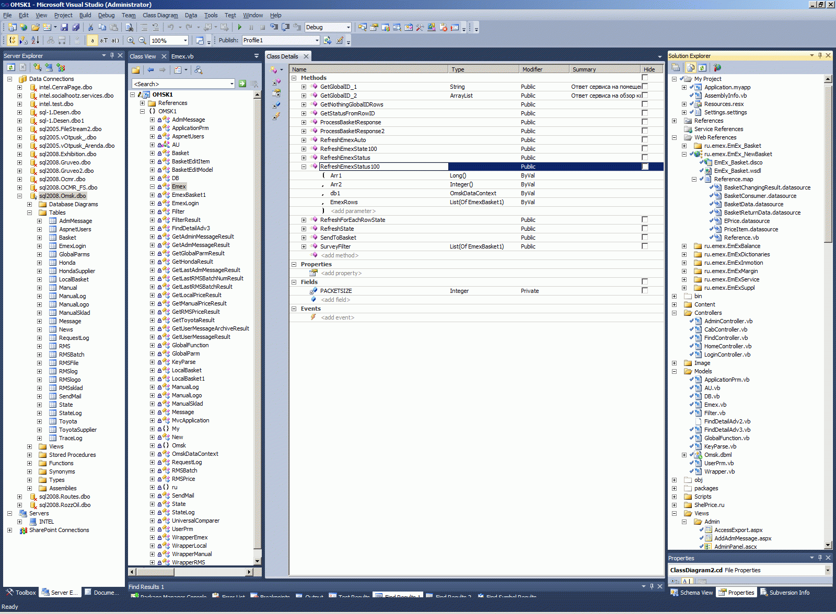Open the Class View Search dropdown
This screenshot has height=614, width=836.
click(x=232, y=84)
